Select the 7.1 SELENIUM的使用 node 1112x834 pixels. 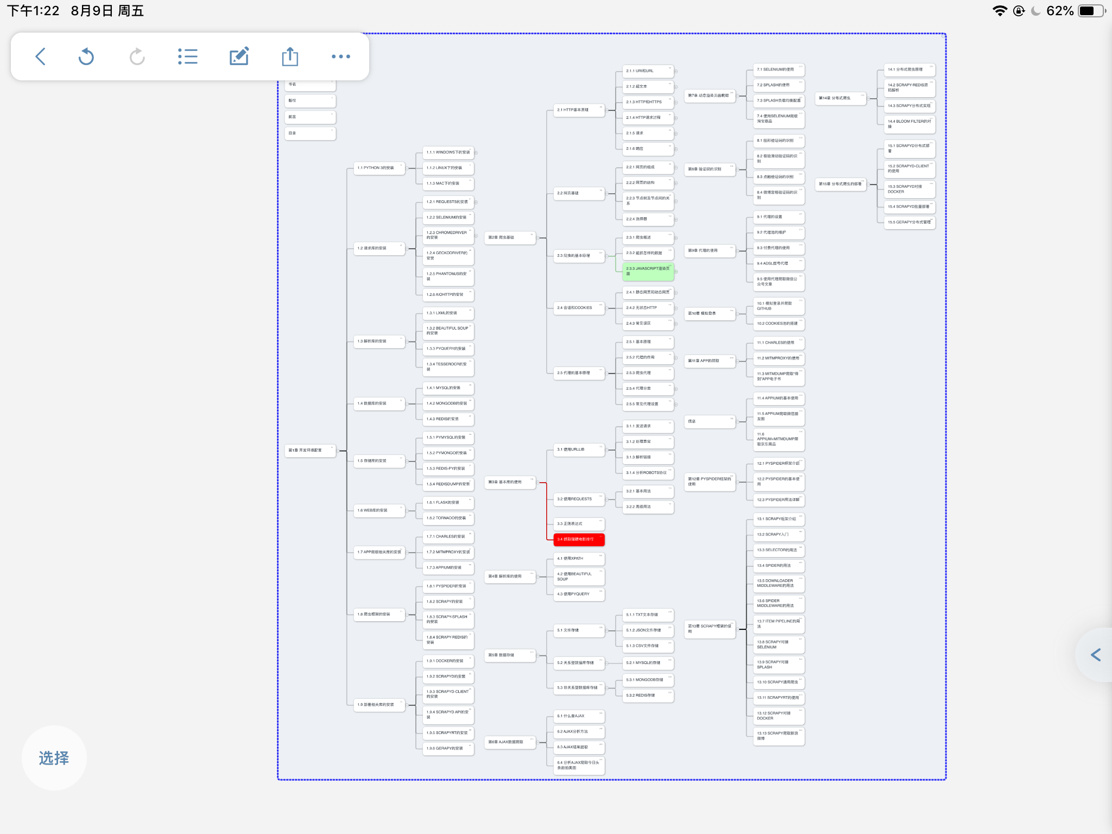point(779,70)
